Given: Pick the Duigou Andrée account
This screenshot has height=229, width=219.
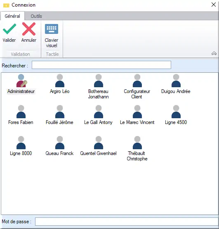Looking at the screenshot, I should pos(176,81).
